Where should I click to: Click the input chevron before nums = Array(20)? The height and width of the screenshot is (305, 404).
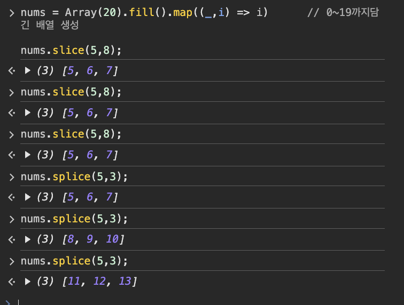pyautogui.click(x=12, y=13)
